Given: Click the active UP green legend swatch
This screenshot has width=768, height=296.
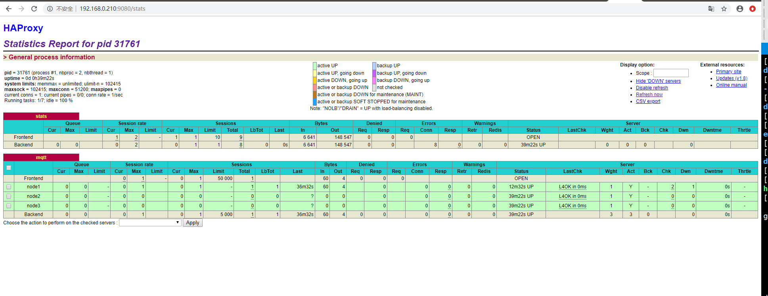Looking at the screenshot, I should click(x=315, y=66).
